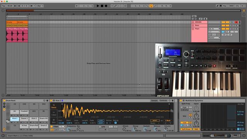Toggle the Drum Rack device on/off
Screen dimensions: 247x139
(x=4, y=100)
